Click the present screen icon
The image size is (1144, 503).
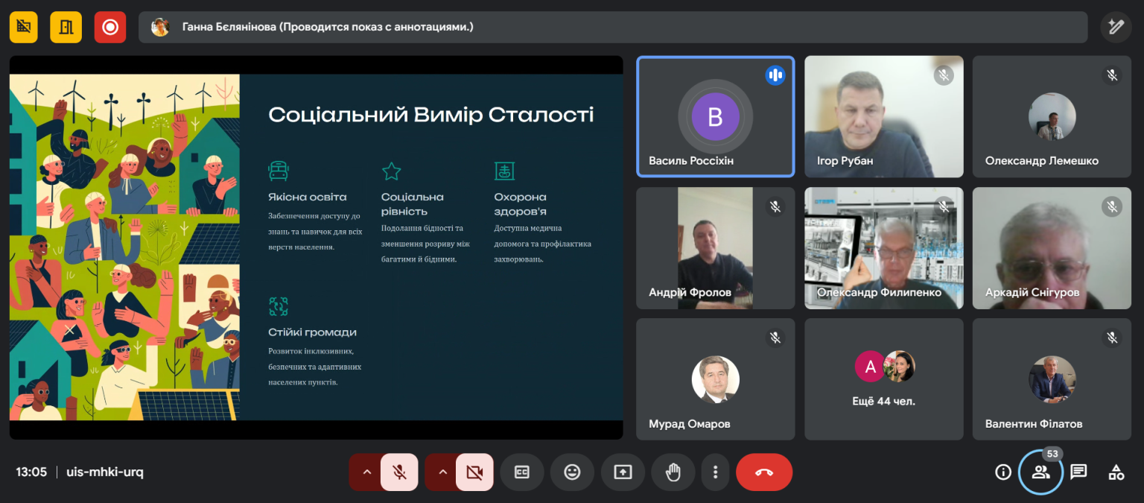point(623,472)
